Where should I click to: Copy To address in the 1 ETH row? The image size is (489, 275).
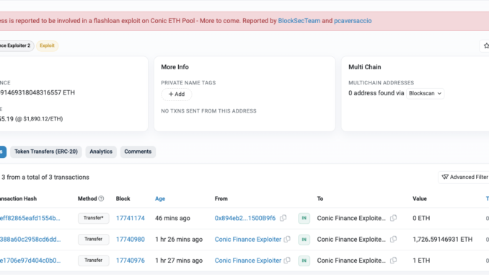[x=393, y=261]
